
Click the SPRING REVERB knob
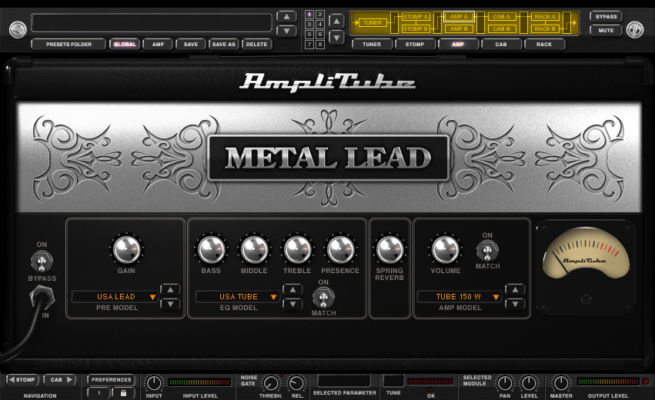coord(389,249)
